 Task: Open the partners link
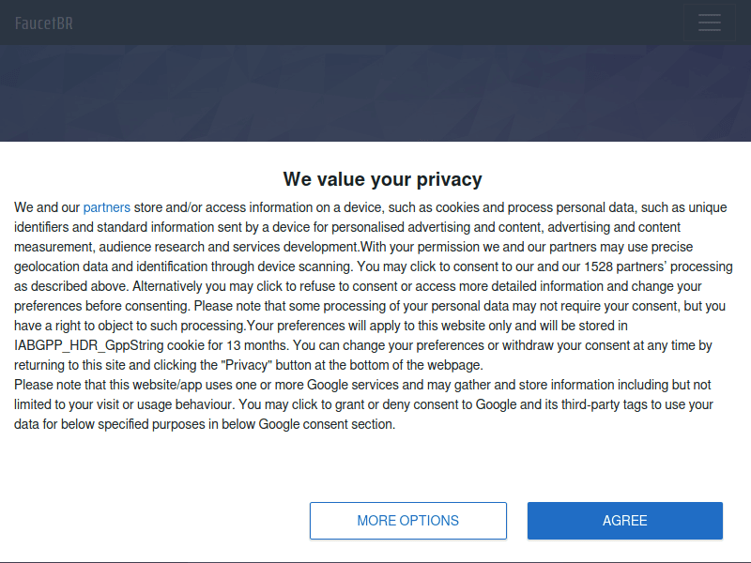[x=106, y=207]
